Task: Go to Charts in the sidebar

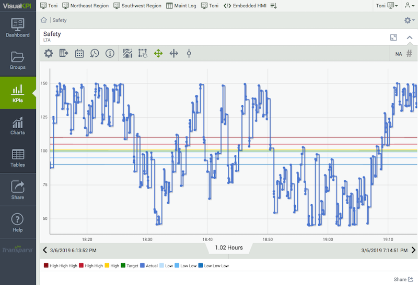Action: (x=18, y=126)
